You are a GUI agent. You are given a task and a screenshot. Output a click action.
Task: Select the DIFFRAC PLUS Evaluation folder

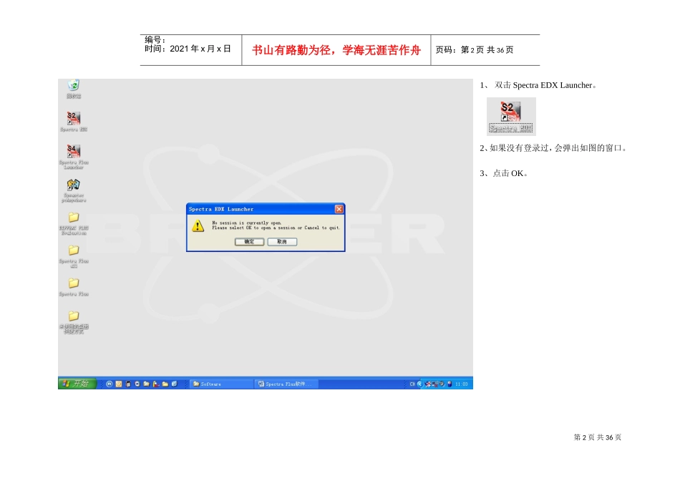tap(74, 223)
